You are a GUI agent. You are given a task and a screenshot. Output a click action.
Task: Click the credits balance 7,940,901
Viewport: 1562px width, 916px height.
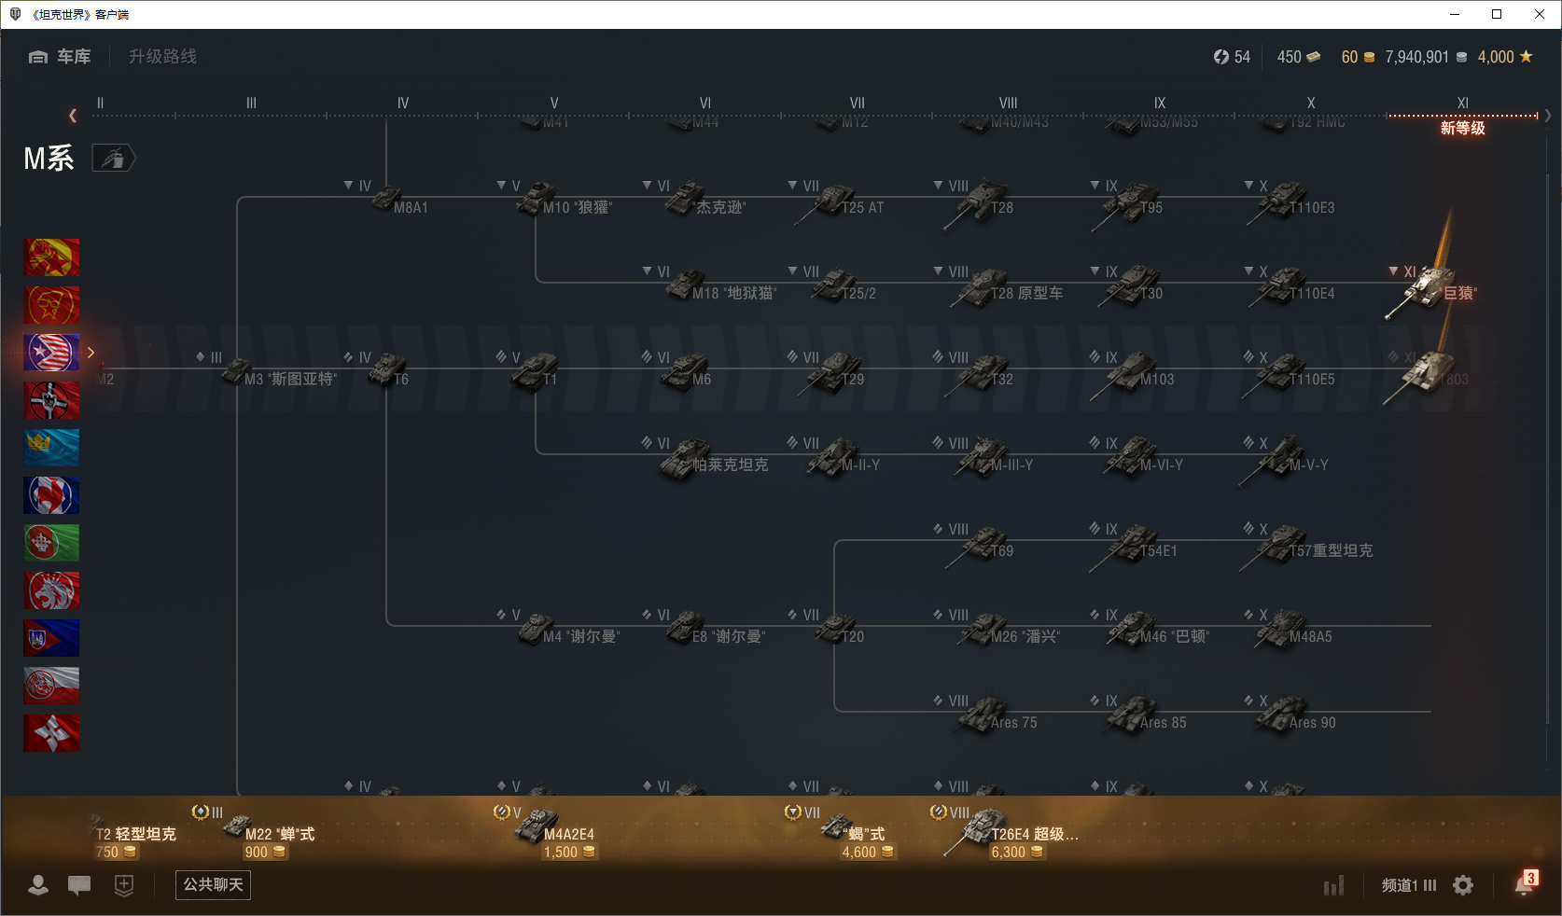pos(1426,57)
